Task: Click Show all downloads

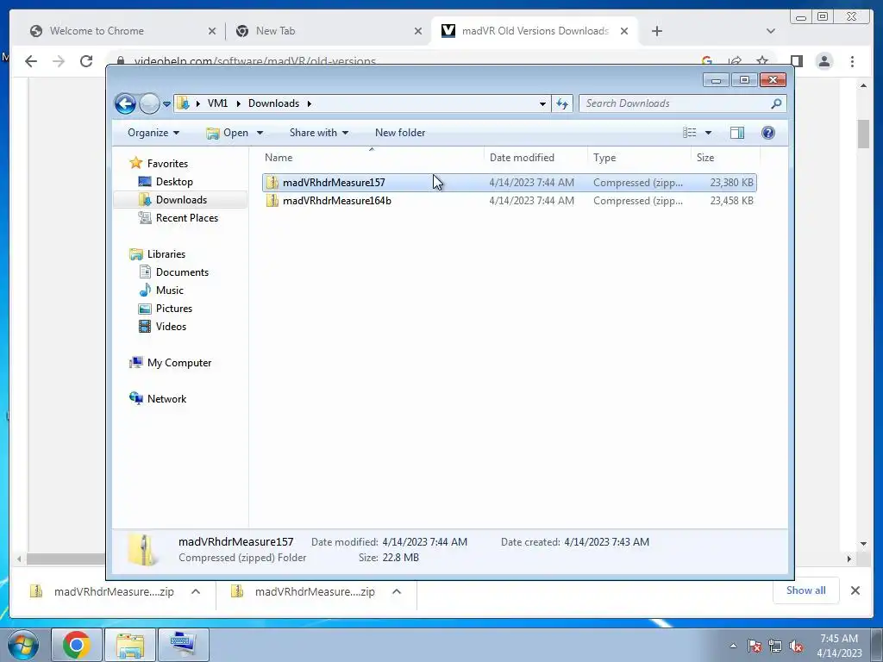Action: pyautogui.click(x=806, y=590)
